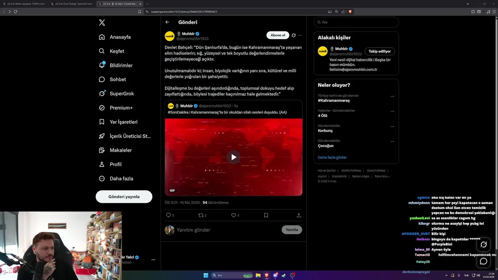This screenshot has height=280, width=498.
Task: Click the Brave Shields icon
Action: tap(350, 12)
